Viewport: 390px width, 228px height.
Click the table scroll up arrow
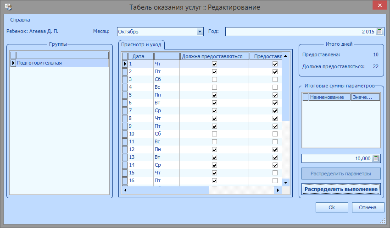285,56
